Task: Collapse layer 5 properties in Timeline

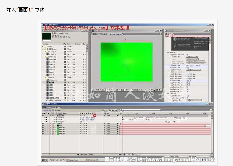Action: tap(51, 116)
